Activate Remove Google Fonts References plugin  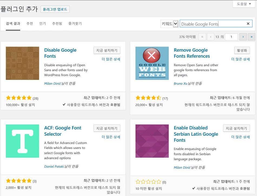(x=242, y=50)
